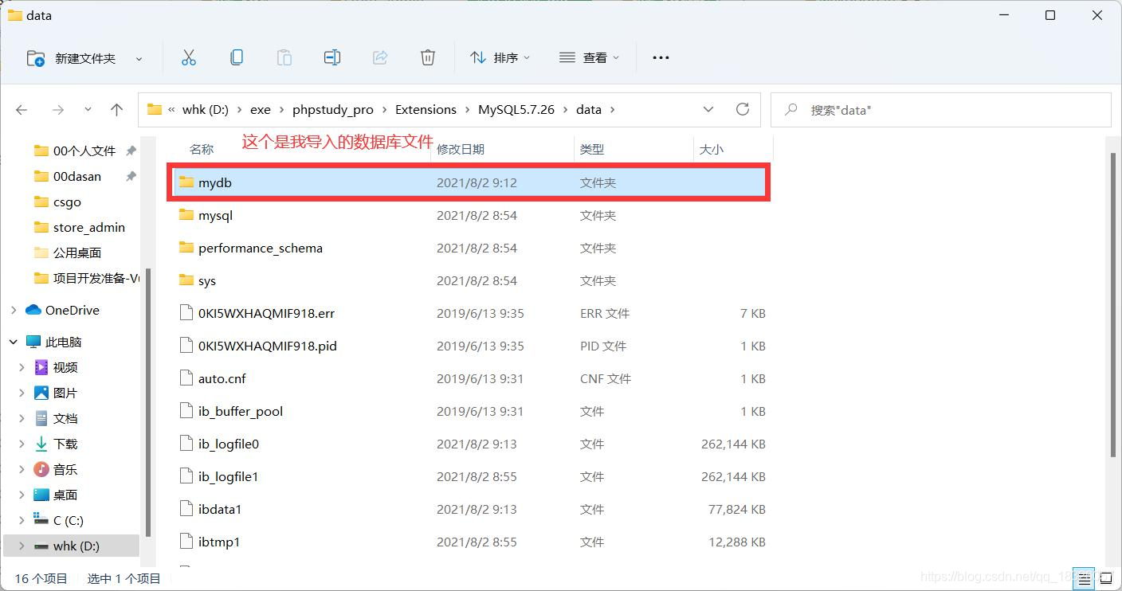The width and height of the screenshot is (1122, 591).
Task: Go up one folder level
Action: click(x=116, y=110)
